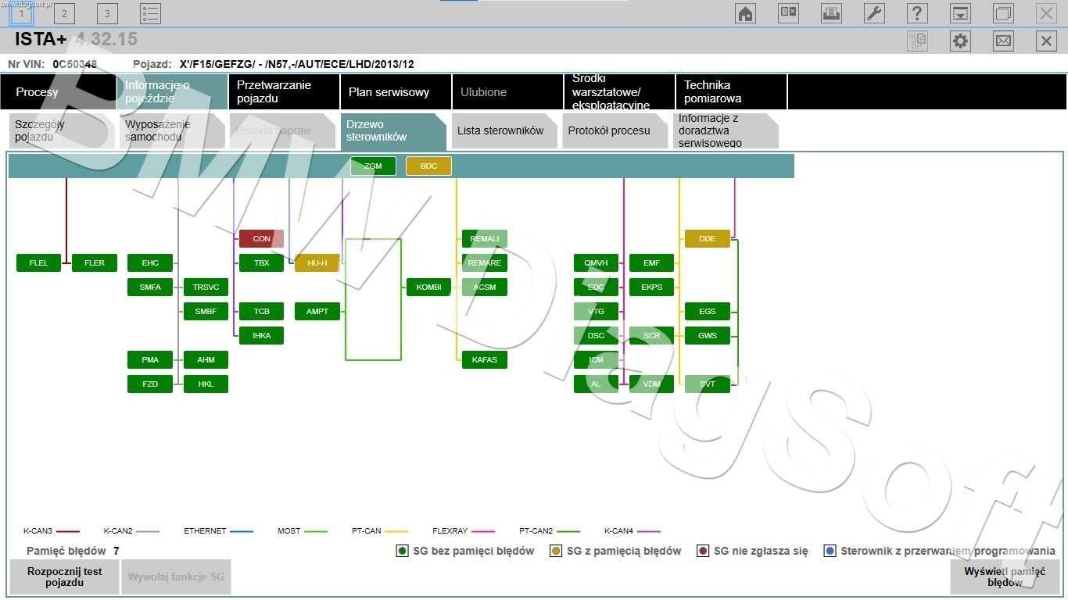Click the copy documents icon
The height and width of the screenshot is (600, 1068).
coord(917,41)
